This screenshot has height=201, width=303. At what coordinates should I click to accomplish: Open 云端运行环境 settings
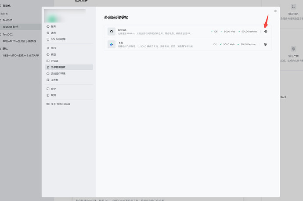click(69, 74)
